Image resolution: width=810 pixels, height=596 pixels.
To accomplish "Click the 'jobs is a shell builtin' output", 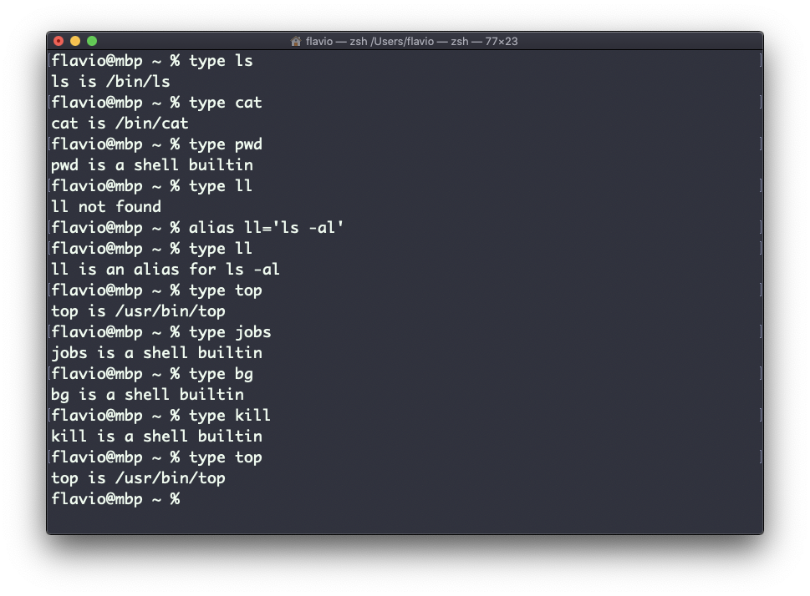I will click(x=156, y=353).
